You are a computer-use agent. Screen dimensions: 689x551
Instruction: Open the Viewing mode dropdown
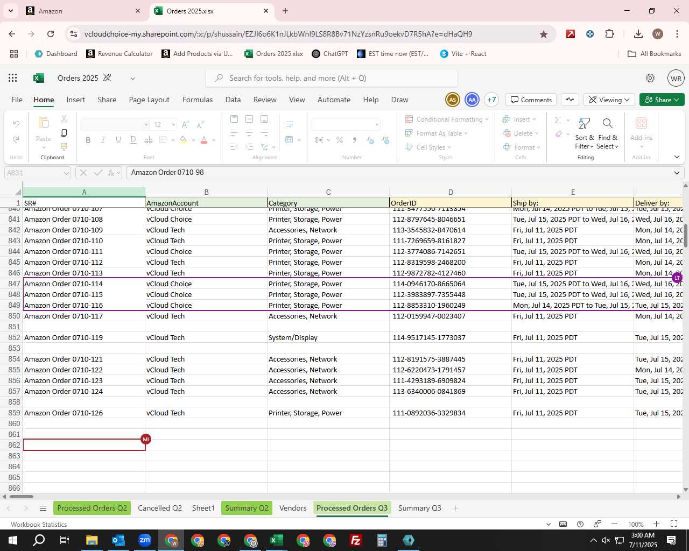click(609, 100)
